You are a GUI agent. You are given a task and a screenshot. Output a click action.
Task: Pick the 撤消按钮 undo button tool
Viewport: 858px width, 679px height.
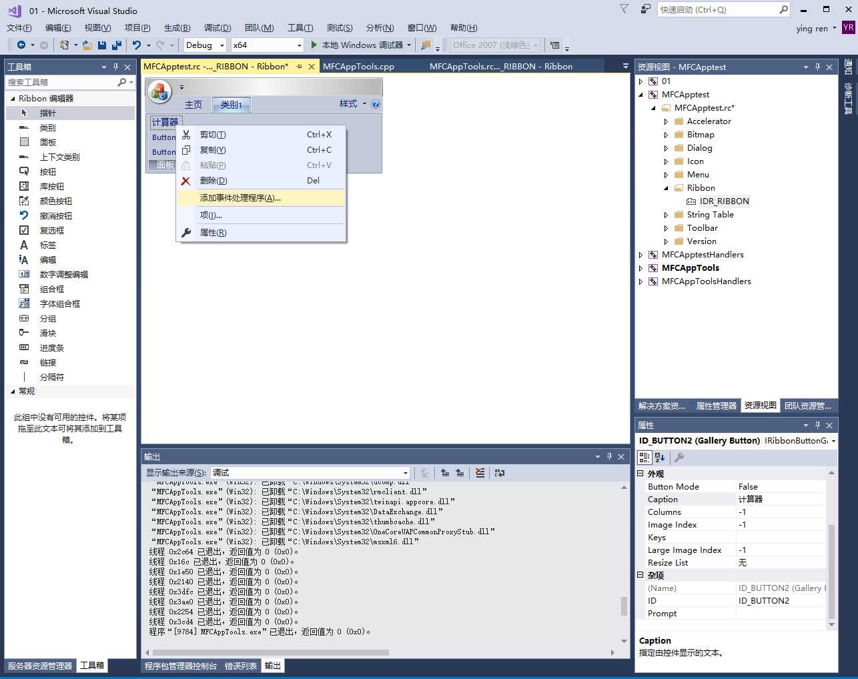[x=70, y=215]
